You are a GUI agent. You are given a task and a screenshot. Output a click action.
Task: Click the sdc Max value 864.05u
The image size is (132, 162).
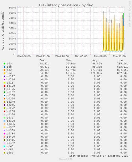pos(123,70)
